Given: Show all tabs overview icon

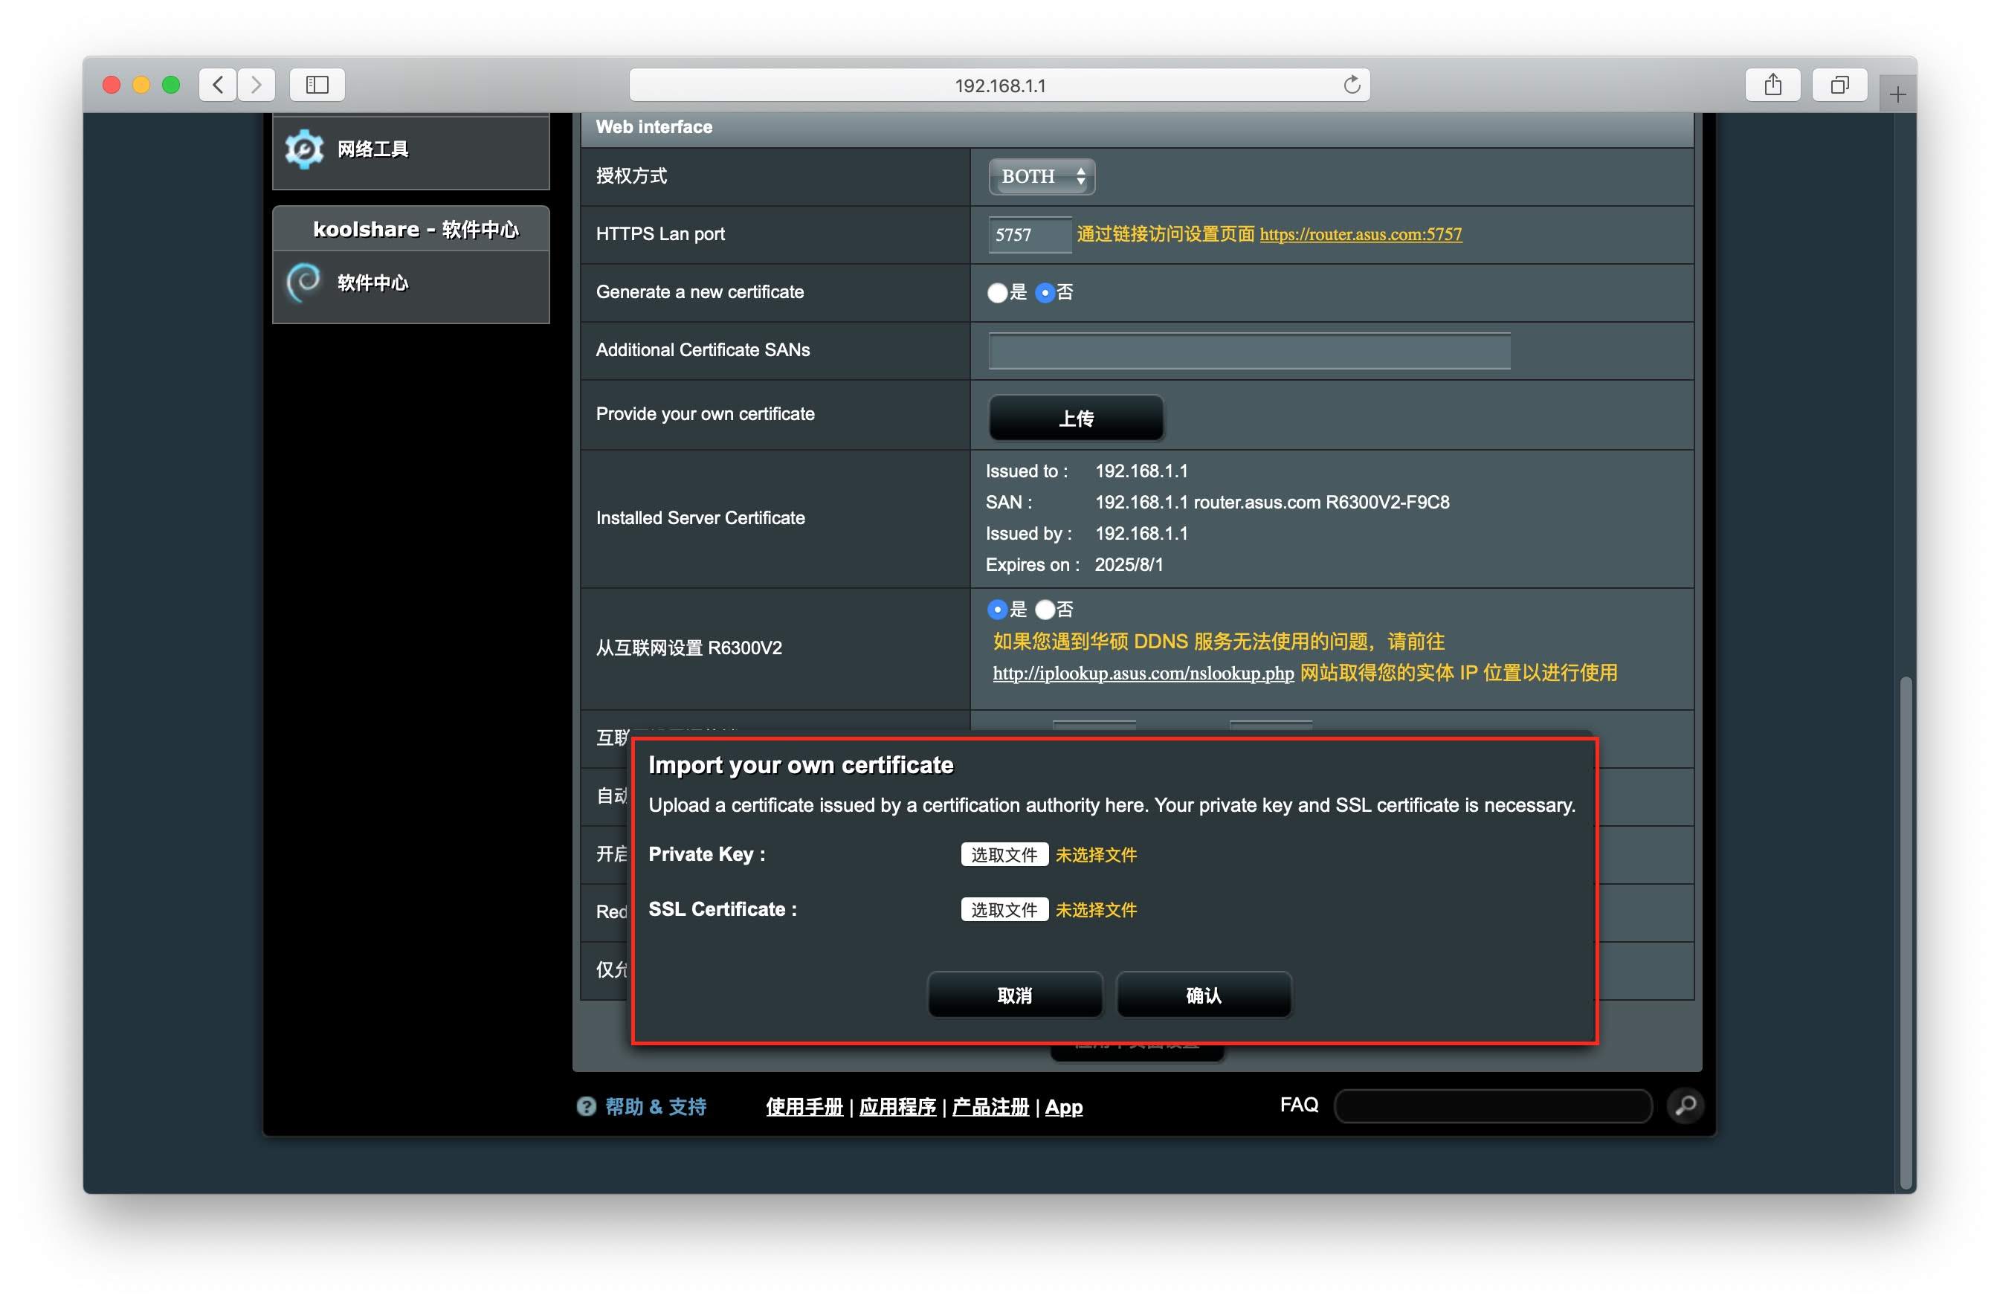Looking at the screenshot, I should coord(1839,85).
